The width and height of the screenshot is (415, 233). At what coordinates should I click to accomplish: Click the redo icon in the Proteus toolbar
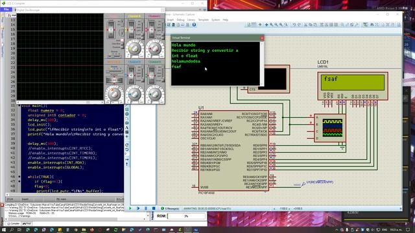pos(299,25)
